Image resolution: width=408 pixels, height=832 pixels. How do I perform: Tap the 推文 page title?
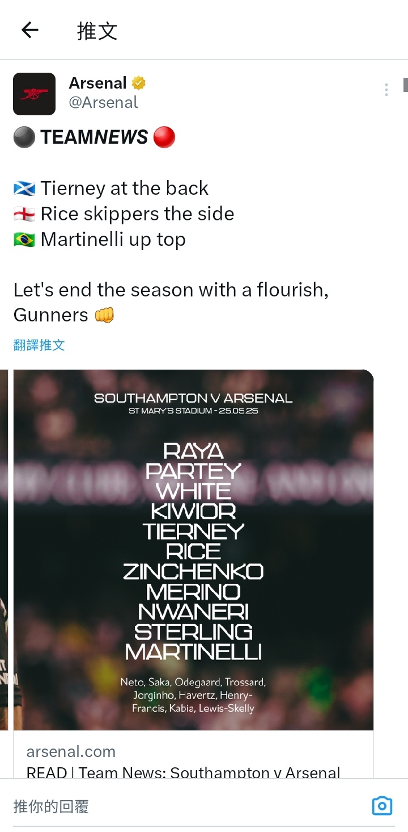tap(97, 31)
